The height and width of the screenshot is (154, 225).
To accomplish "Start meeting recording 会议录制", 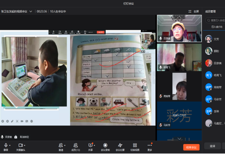I will click(105, 147).
